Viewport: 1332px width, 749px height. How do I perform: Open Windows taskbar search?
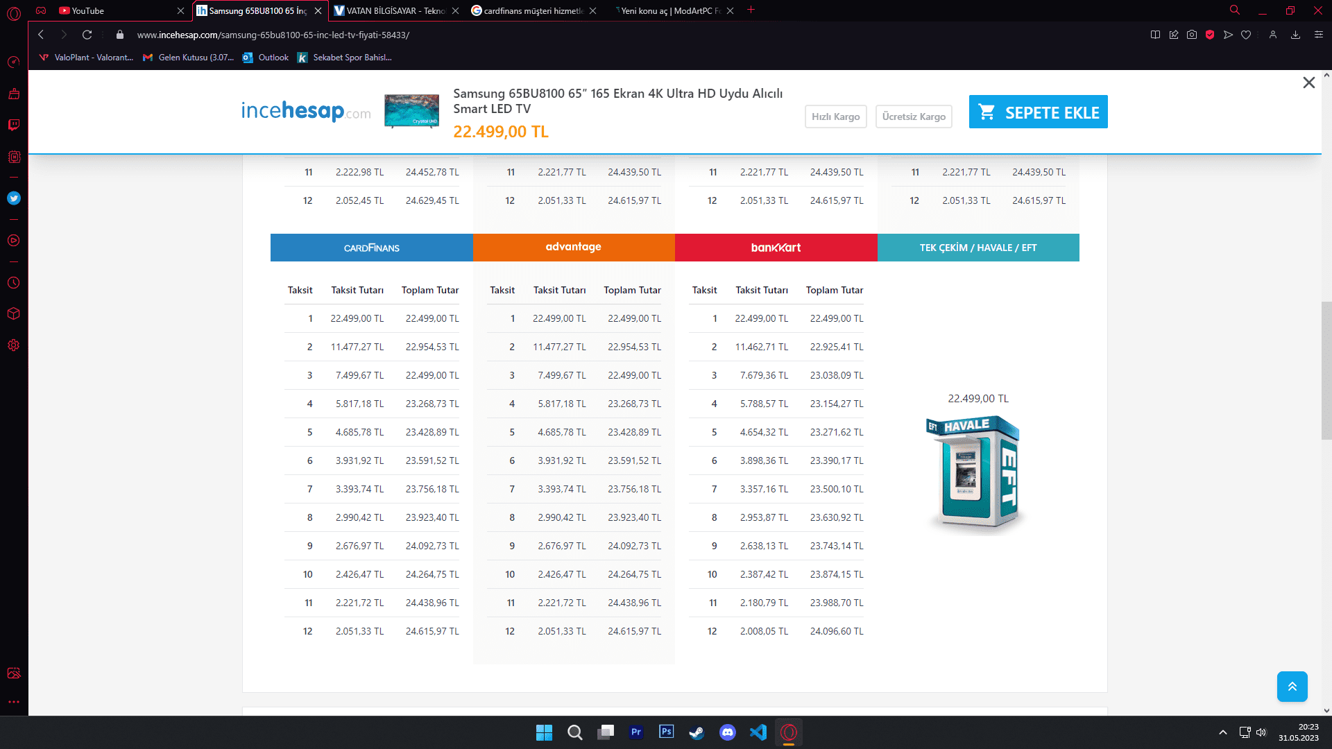point(574,732)
